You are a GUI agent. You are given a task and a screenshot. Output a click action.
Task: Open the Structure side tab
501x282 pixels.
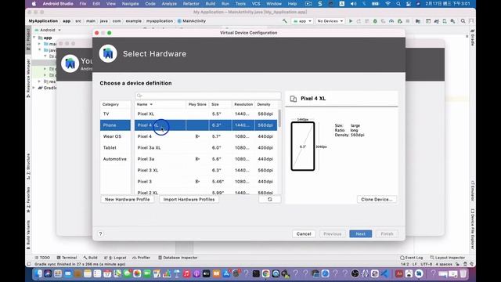click(28, 166)
